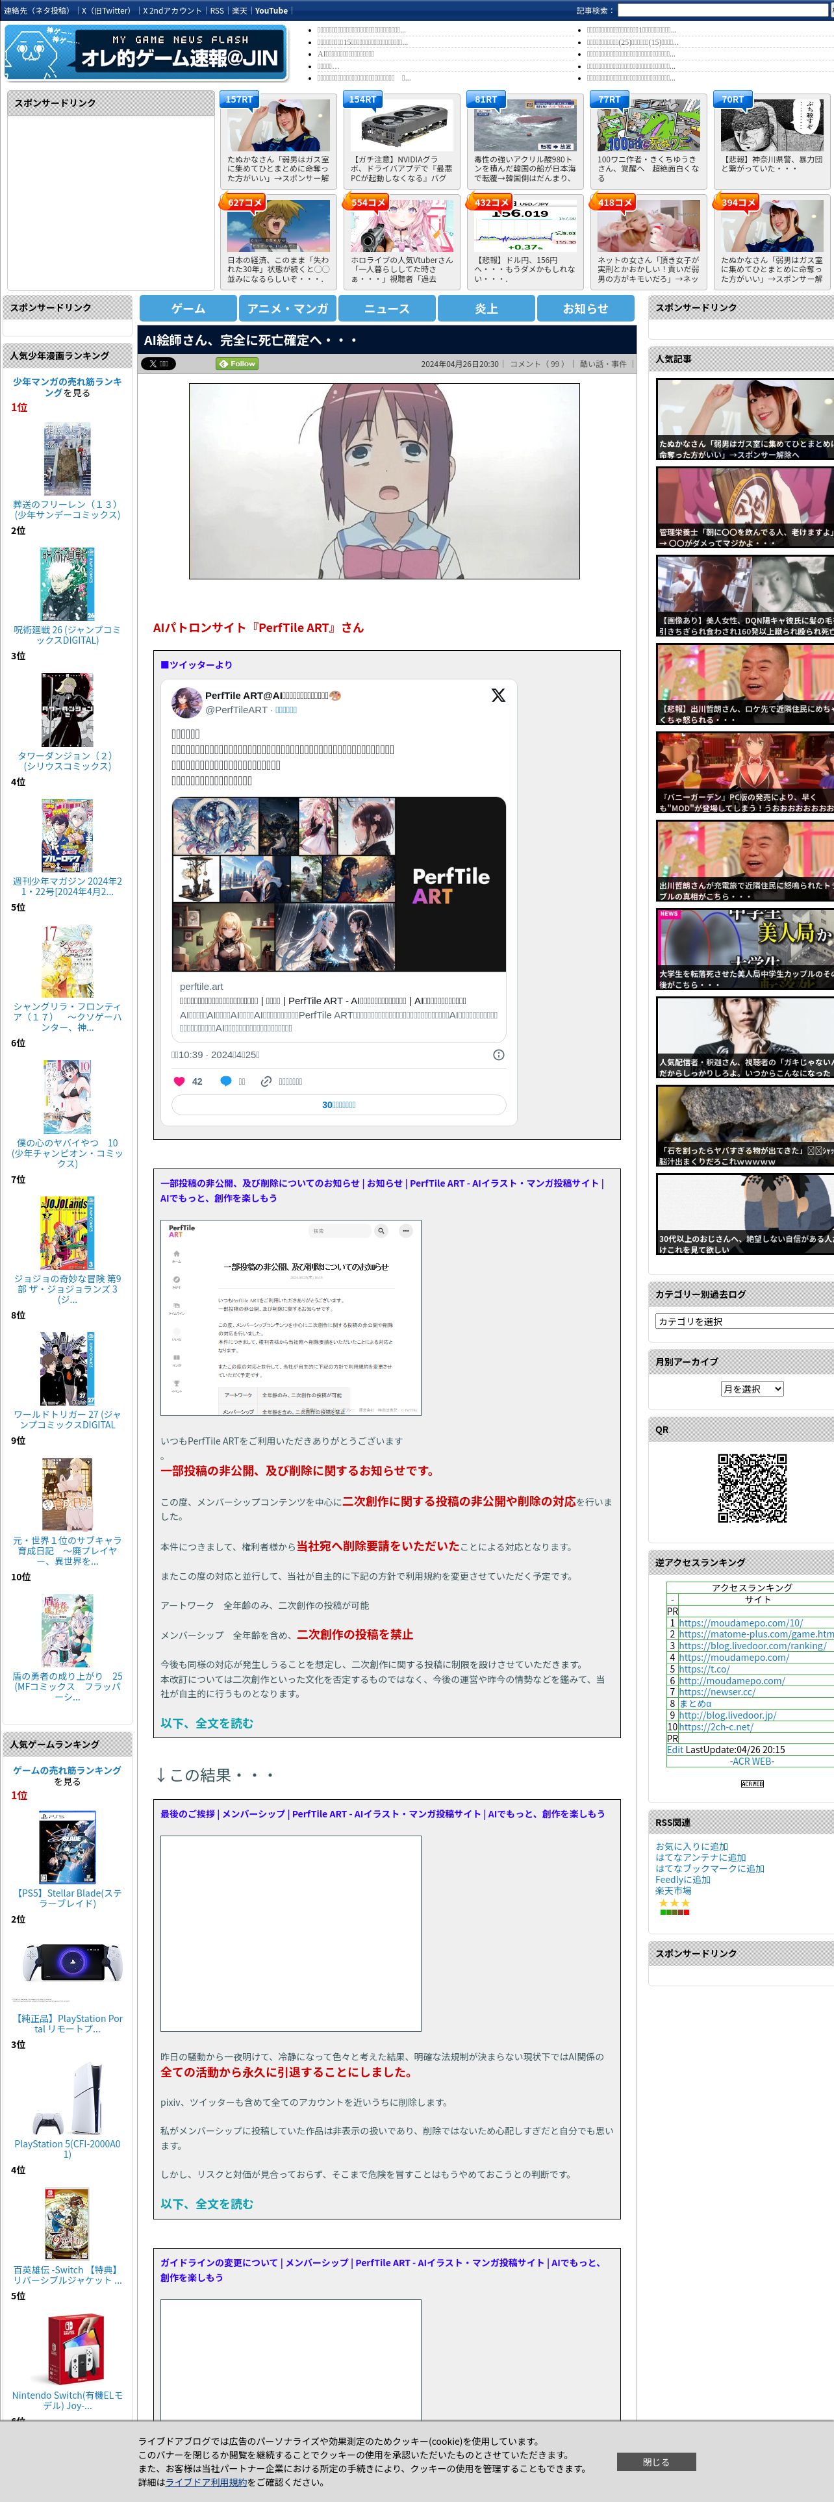Click the copy link chain icon in tweet
The width and height of the screenshot is (834, 2502).
coord(266,1081)
